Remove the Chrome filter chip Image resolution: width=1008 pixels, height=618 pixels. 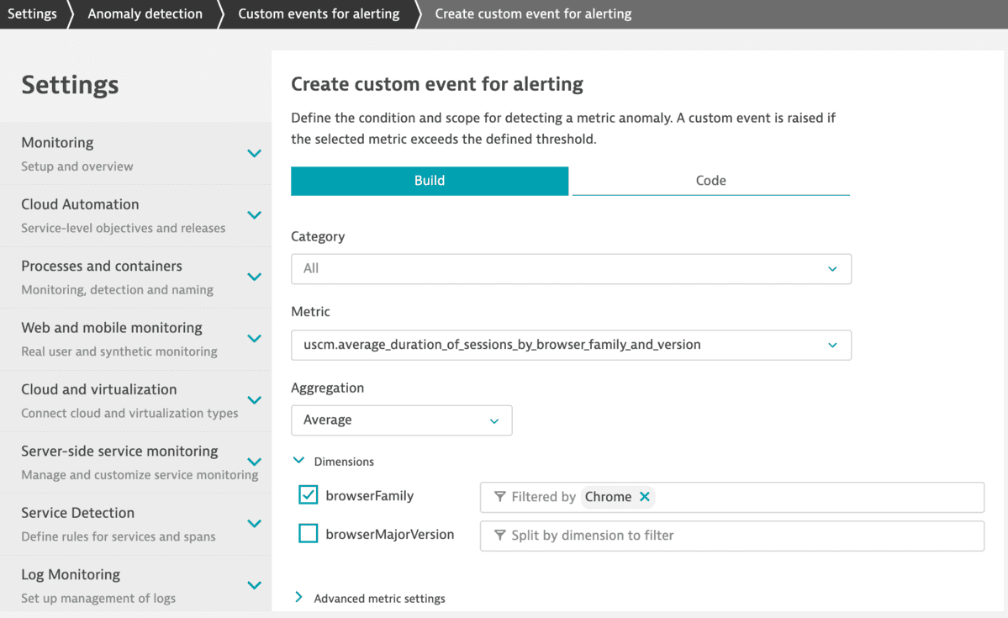644,497
